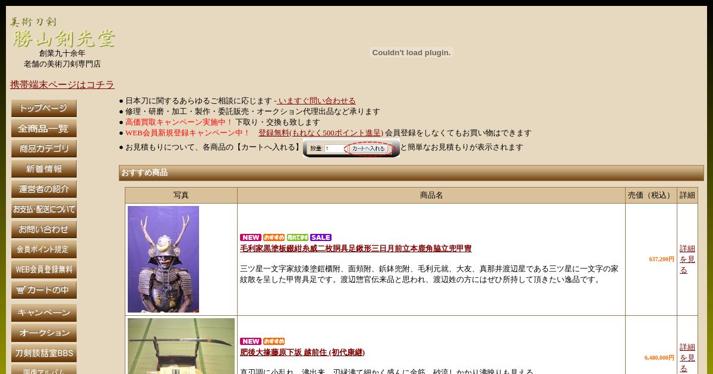Click いますぐ問い合わせる link
This screenshot has height=374, width=713.
coord(316,101)
